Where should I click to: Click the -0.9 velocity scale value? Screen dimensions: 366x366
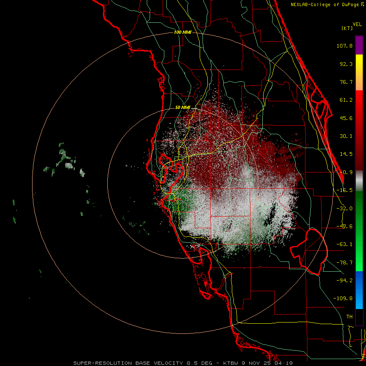point(346,172)
